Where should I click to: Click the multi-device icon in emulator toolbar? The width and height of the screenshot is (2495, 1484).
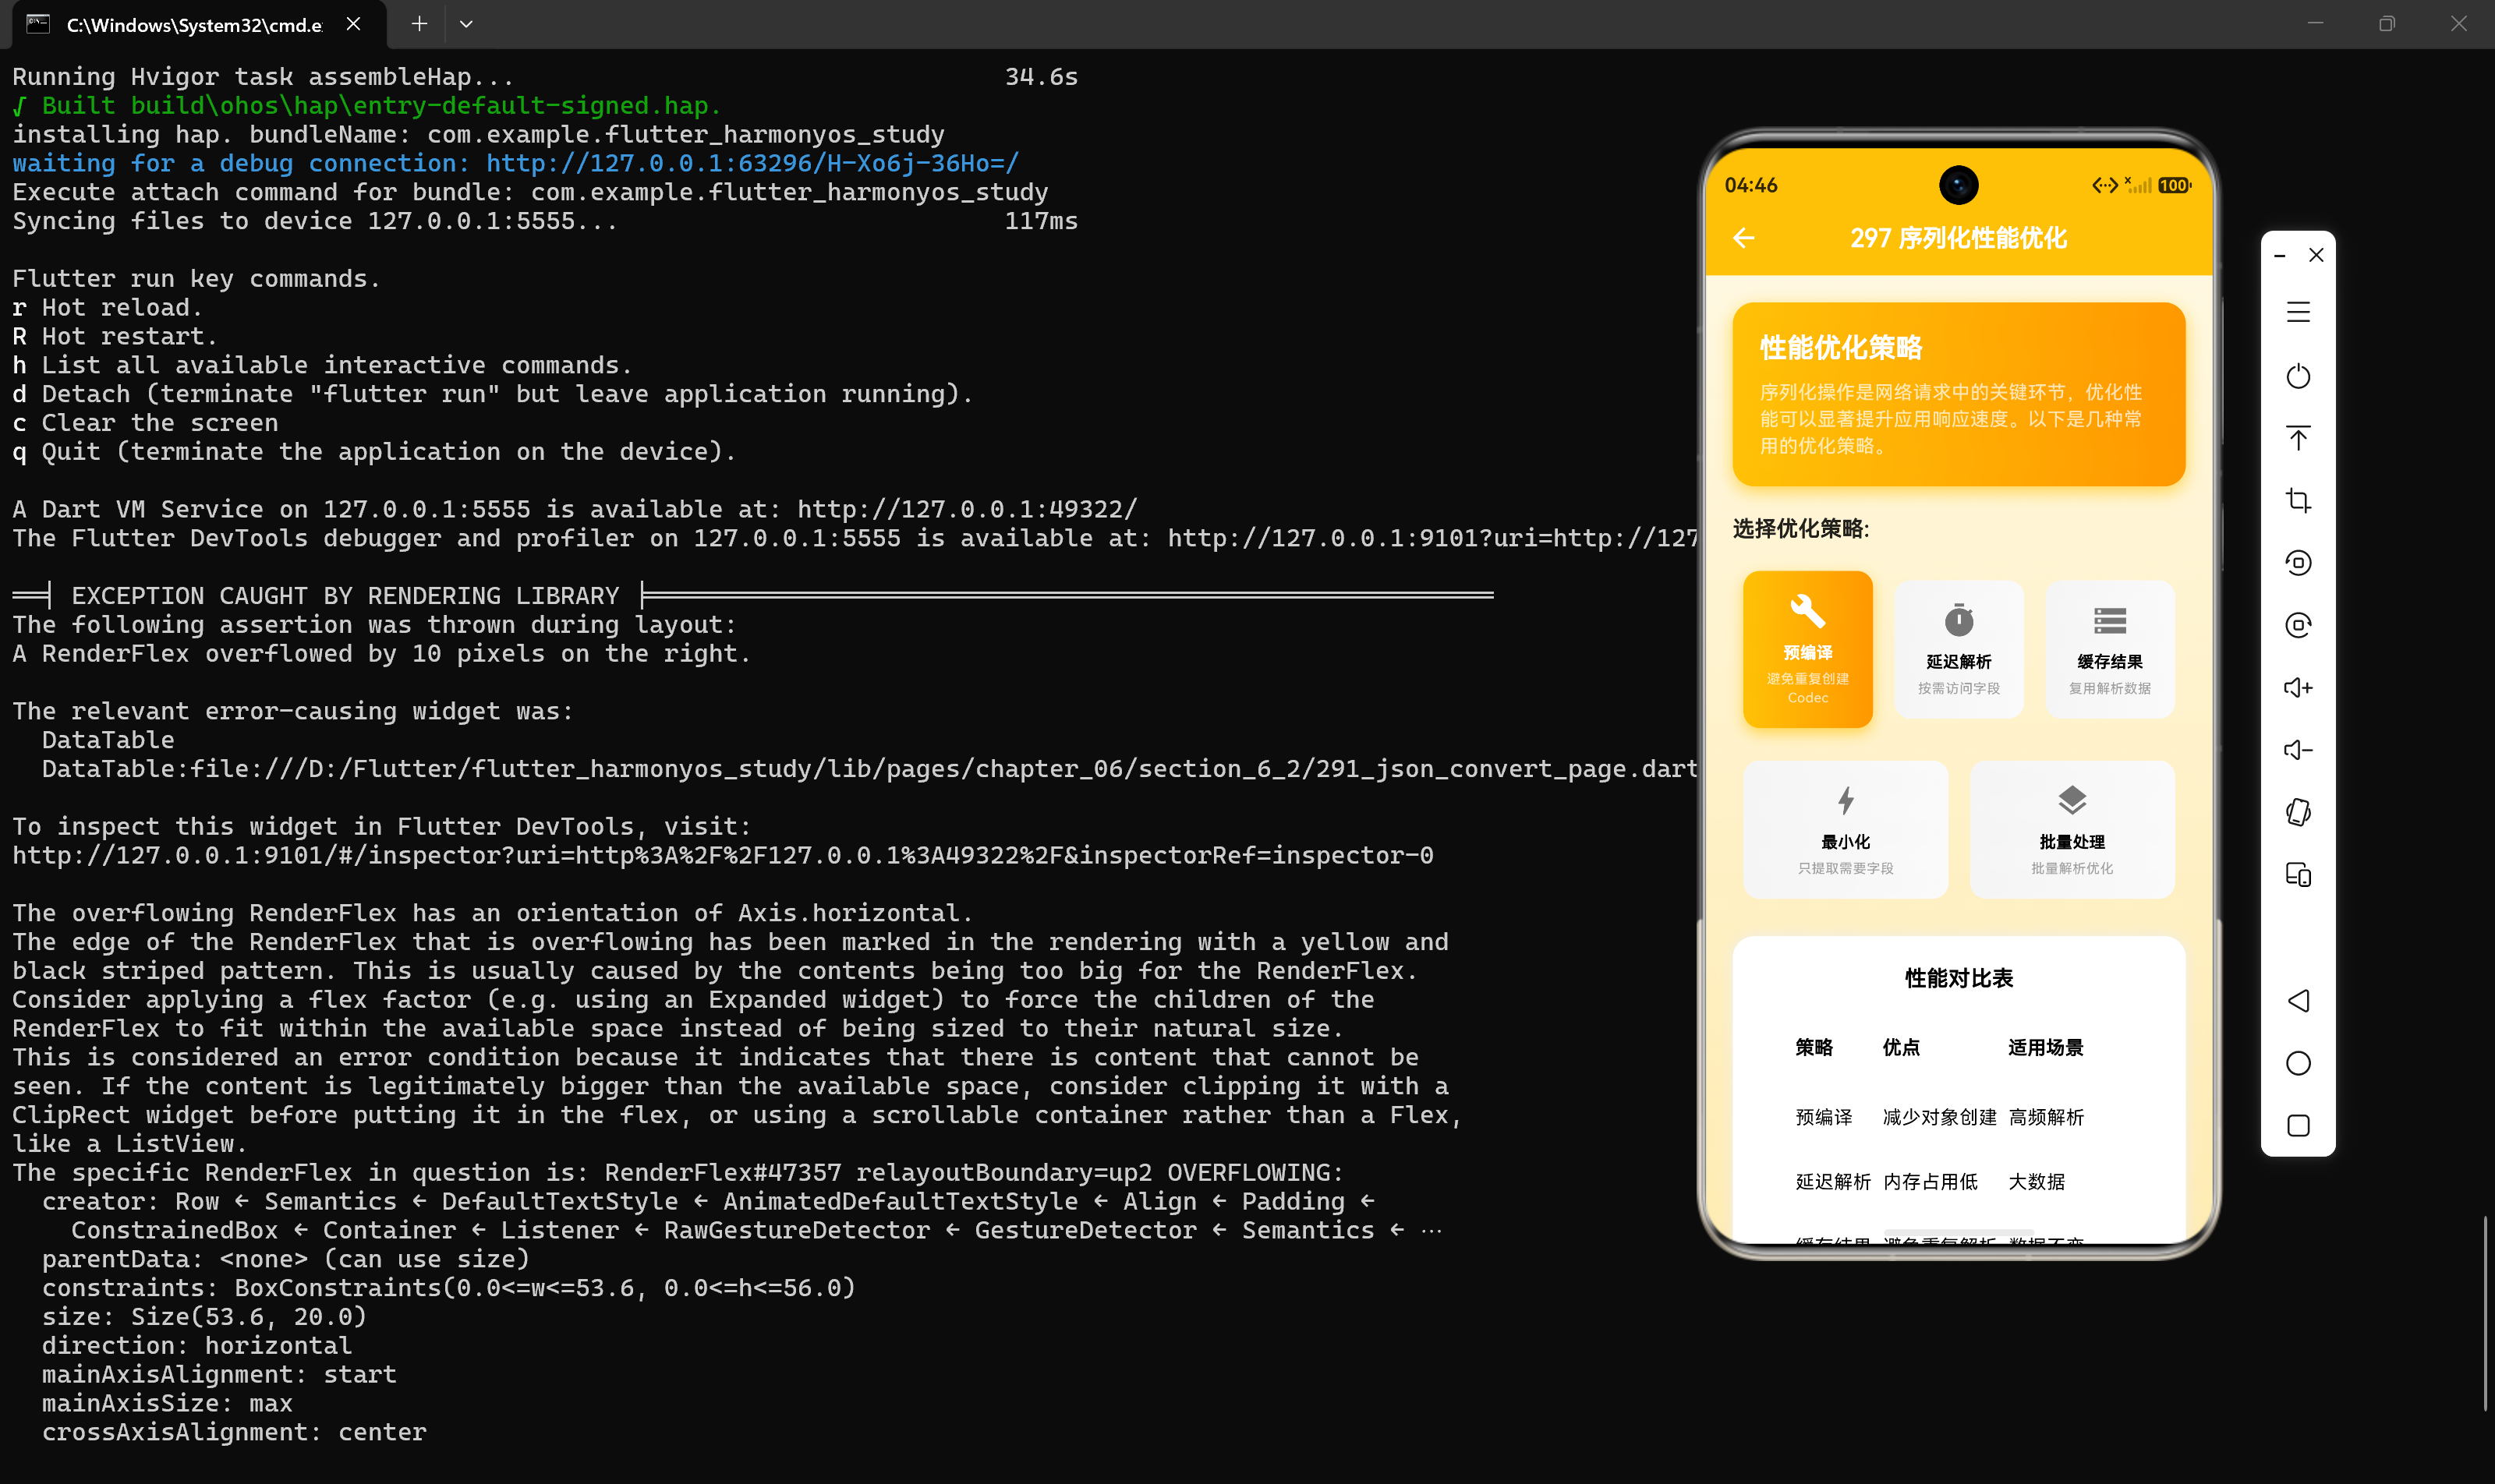(2298, 875)
